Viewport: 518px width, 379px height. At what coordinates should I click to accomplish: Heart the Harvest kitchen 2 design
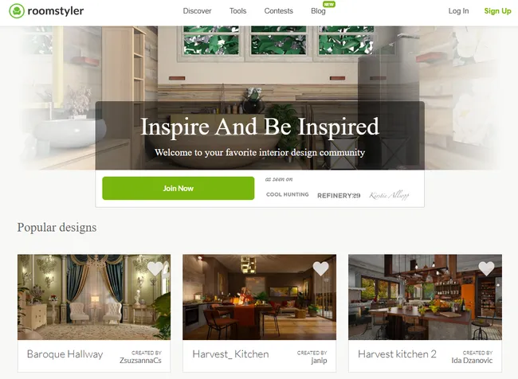pos(486,268)
